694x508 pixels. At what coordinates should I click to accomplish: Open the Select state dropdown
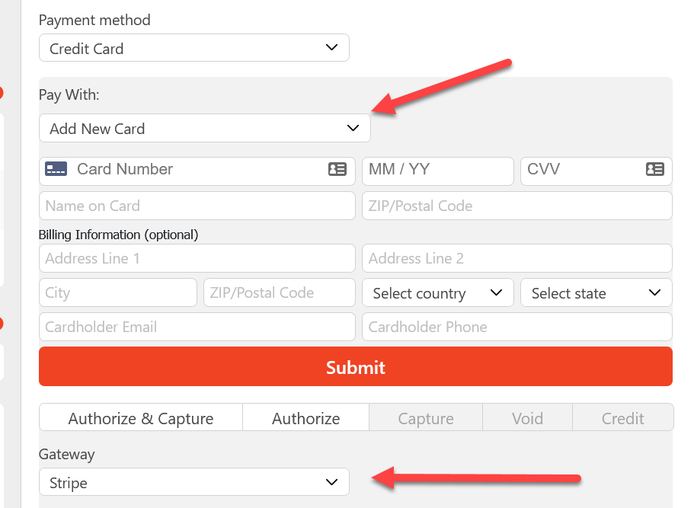(596, 292)
